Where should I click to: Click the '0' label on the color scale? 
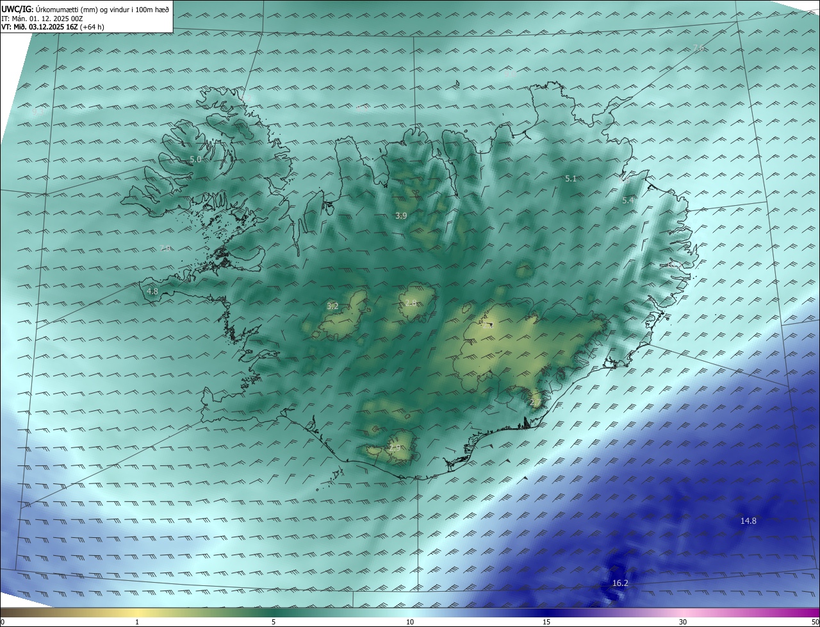tap(3, 622)
